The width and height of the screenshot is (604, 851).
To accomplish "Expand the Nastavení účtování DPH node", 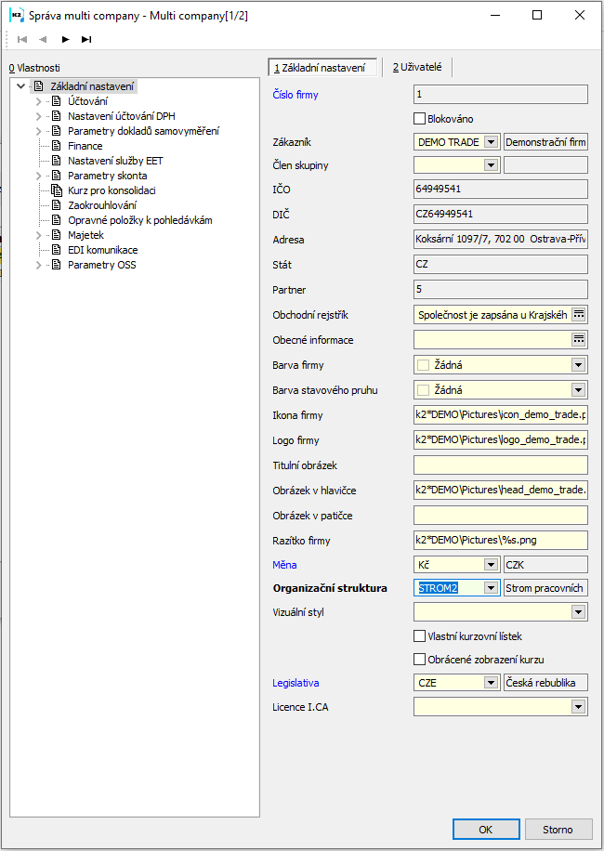I will (38, 116).
